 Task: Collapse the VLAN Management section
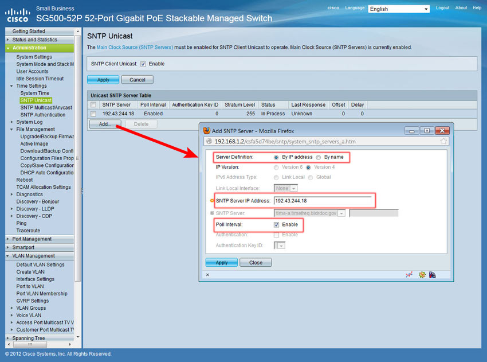[8, 256]
